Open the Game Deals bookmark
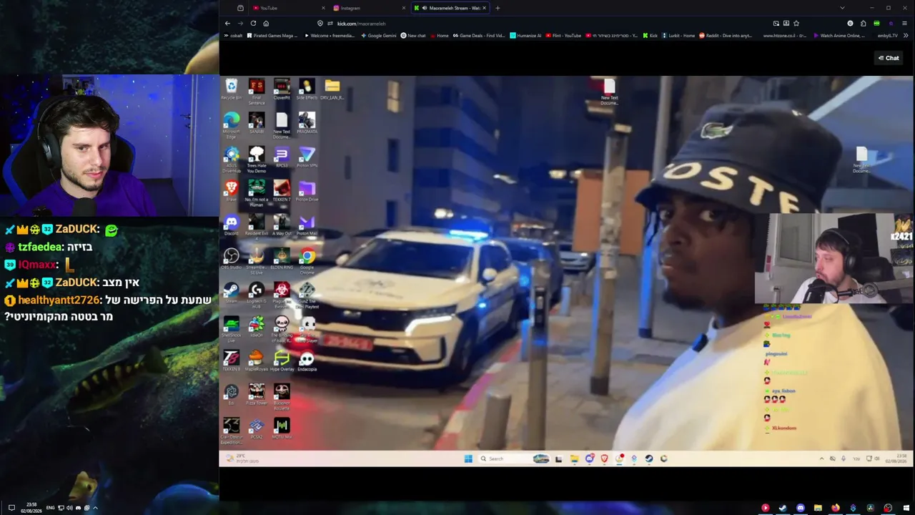The width and height of the screenshot is (915, 515). 479,35
